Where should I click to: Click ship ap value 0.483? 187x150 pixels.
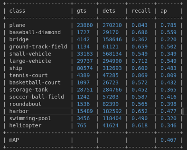(x=168, y=68)
